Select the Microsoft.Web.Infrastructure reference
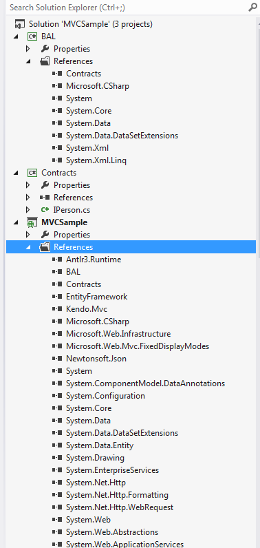 click(x=118, y=334)
